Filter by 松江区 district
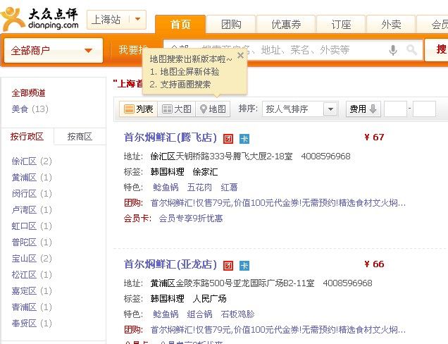Screen dimensions: 448x344 pyautogui.click(x=32, y=275)
